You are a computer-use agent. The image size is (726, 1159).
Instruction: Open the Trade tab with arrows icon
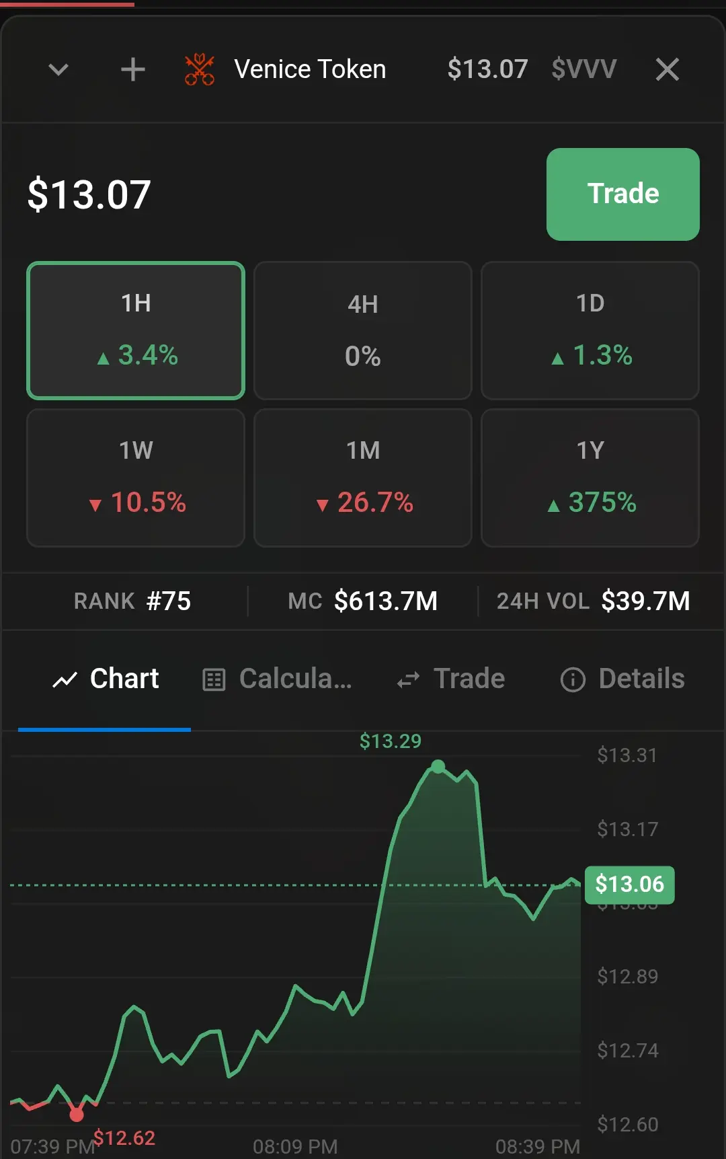tap(450, 679)
